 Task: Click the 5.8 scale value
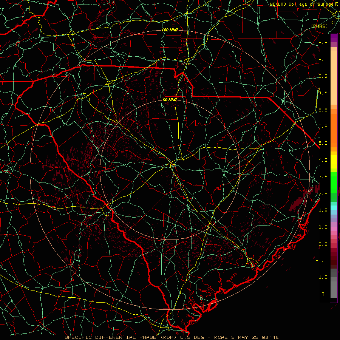pyautogui.click(x=323, y=127)
